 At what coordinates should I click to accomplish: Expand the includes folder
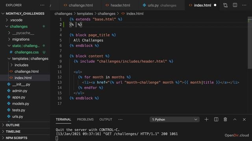[25, 65]
